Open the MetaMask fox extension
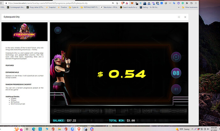The height and width of the screenshot is (131, 220). pos(132,3)
